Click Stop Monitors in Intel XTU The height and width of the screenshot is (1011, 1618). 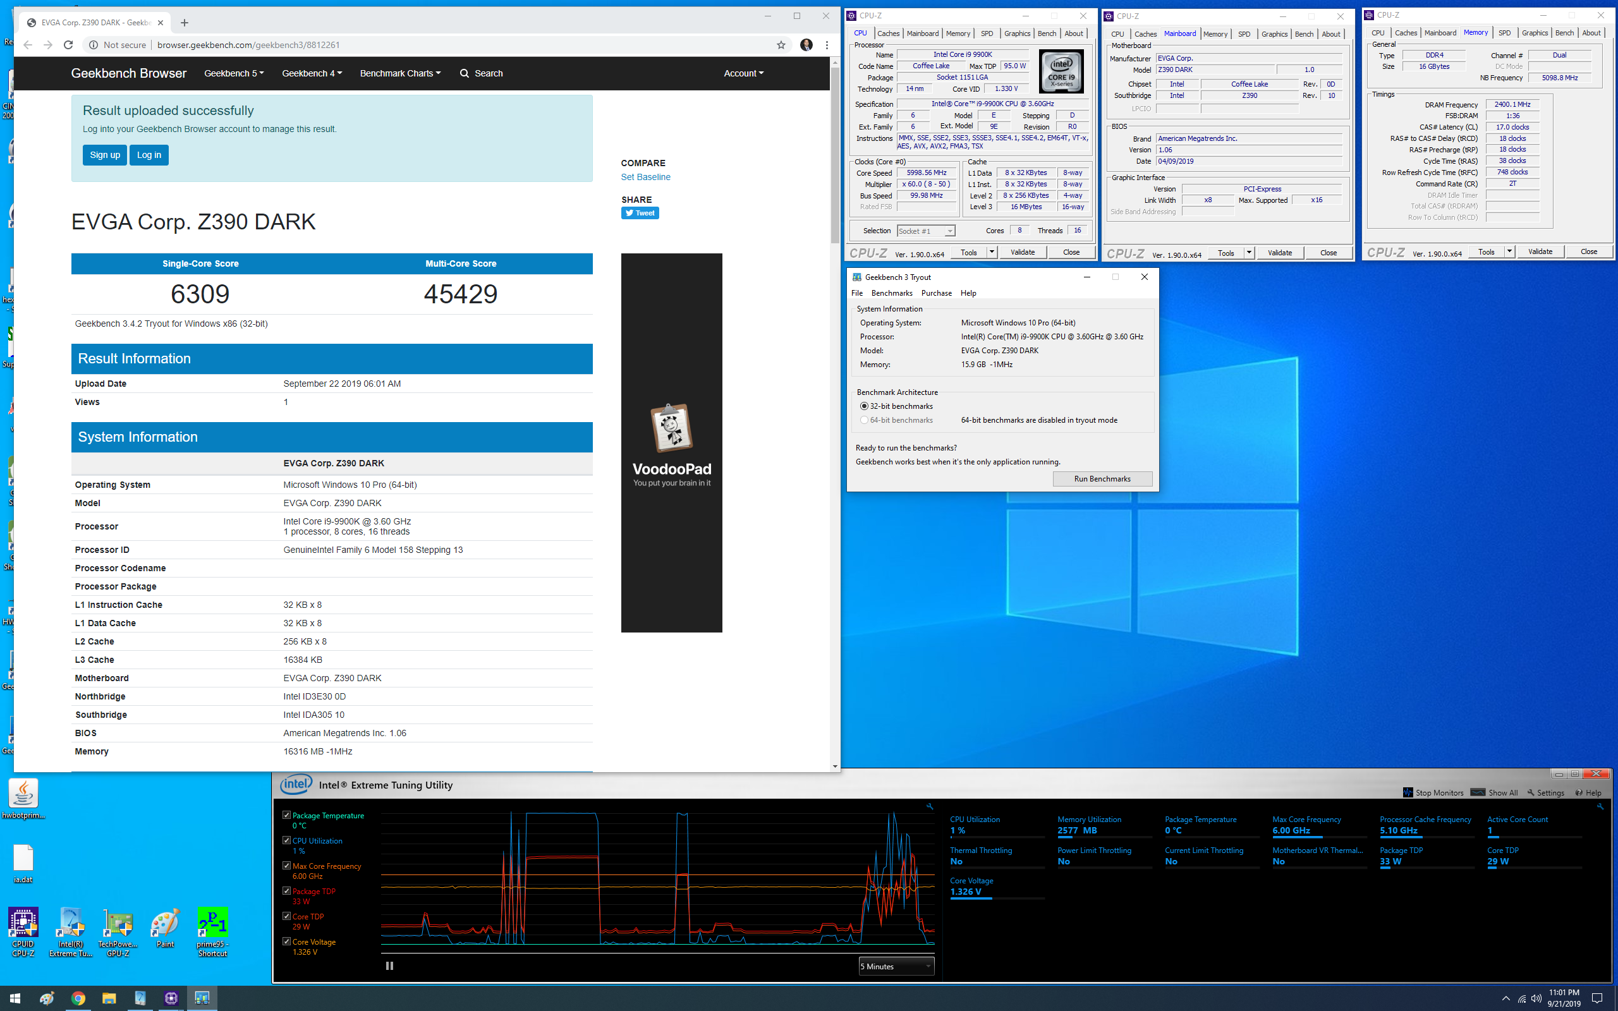1433,792
